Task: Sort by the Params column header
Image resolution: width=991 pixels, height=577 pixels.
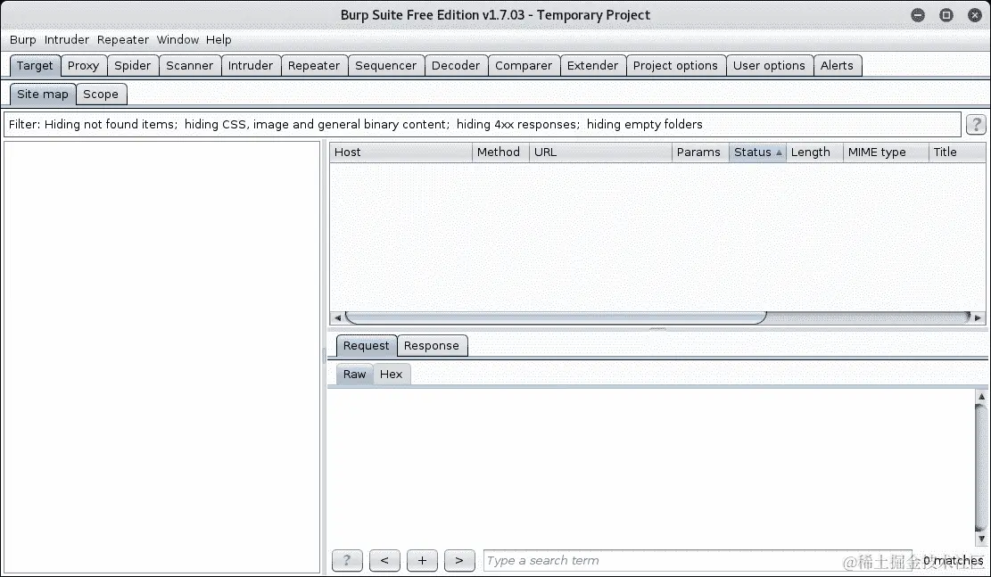Action: [x=700, y=152]
